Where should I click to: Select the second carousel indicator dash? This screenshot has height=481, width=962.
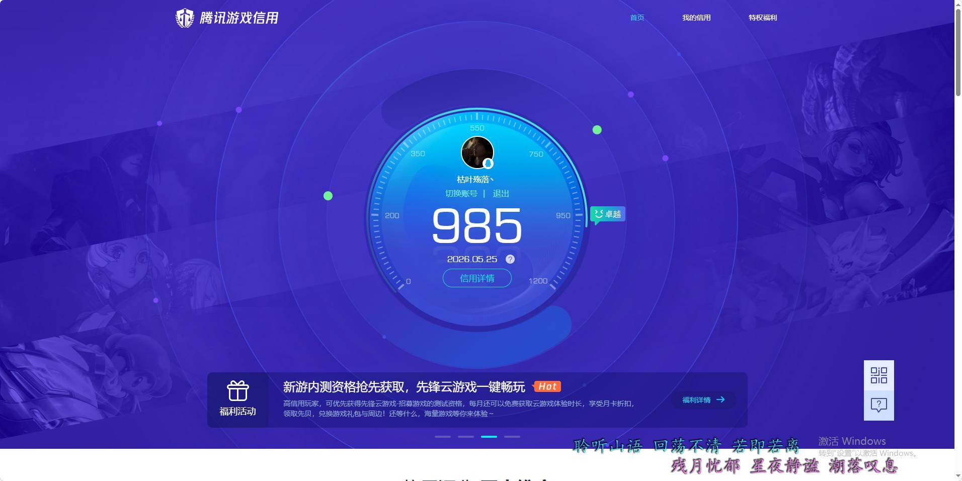[x=466, y=437]
